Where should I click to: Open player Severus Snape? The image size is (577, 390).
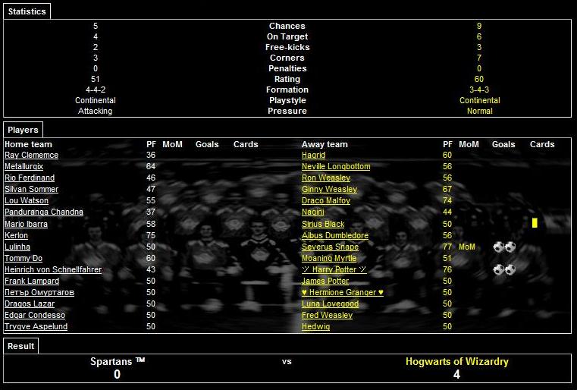pyautogui.click(x=330, y=247)
